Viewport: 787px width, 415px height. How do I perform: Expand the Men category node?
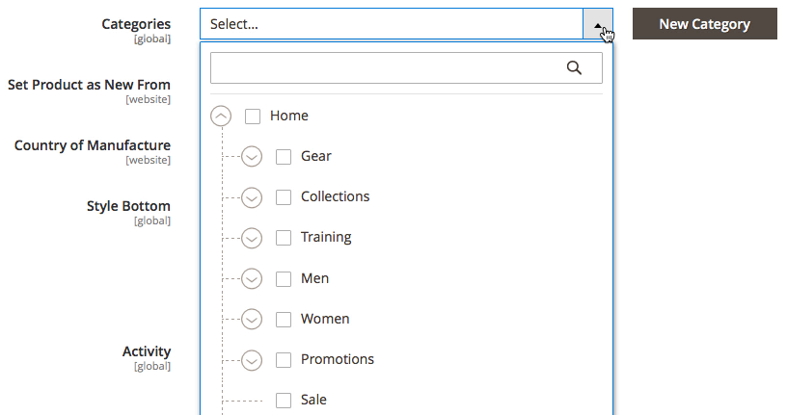[252, 278]
